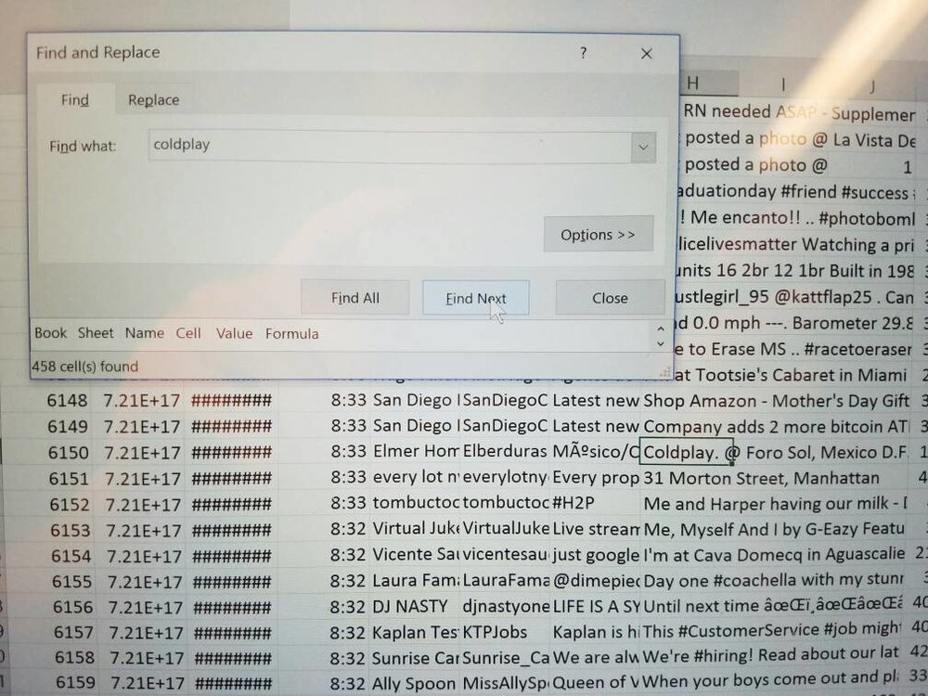
Task: Sort results by Sheet column header
Action: click(x=96, y=332)
